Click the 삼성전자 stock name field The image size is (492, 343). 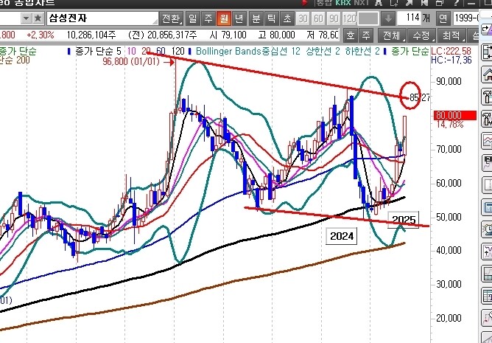[102, 18]
